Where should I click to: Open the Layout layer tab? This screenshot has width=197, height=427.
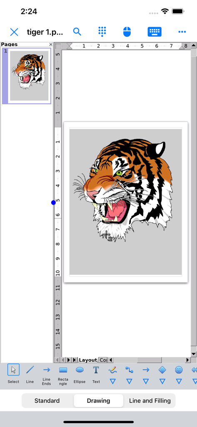point(87,360)
